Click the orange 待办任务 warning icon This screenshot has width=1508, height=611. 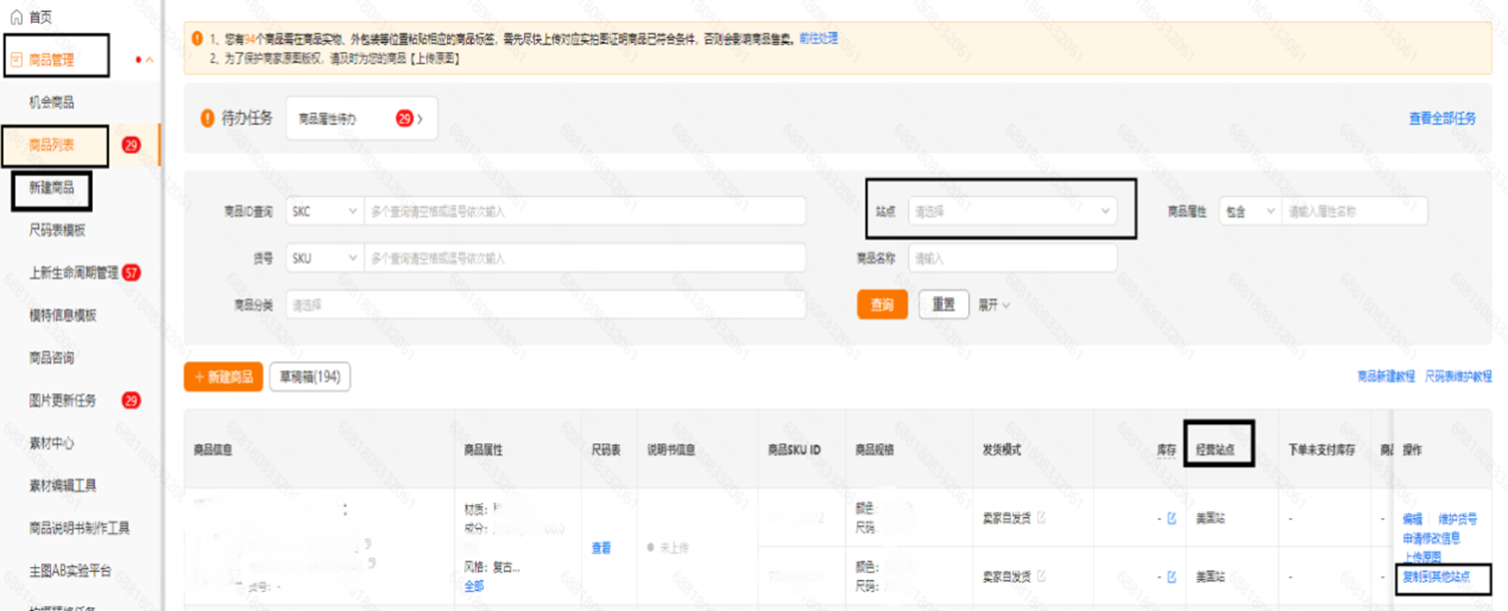coord(207,118)
